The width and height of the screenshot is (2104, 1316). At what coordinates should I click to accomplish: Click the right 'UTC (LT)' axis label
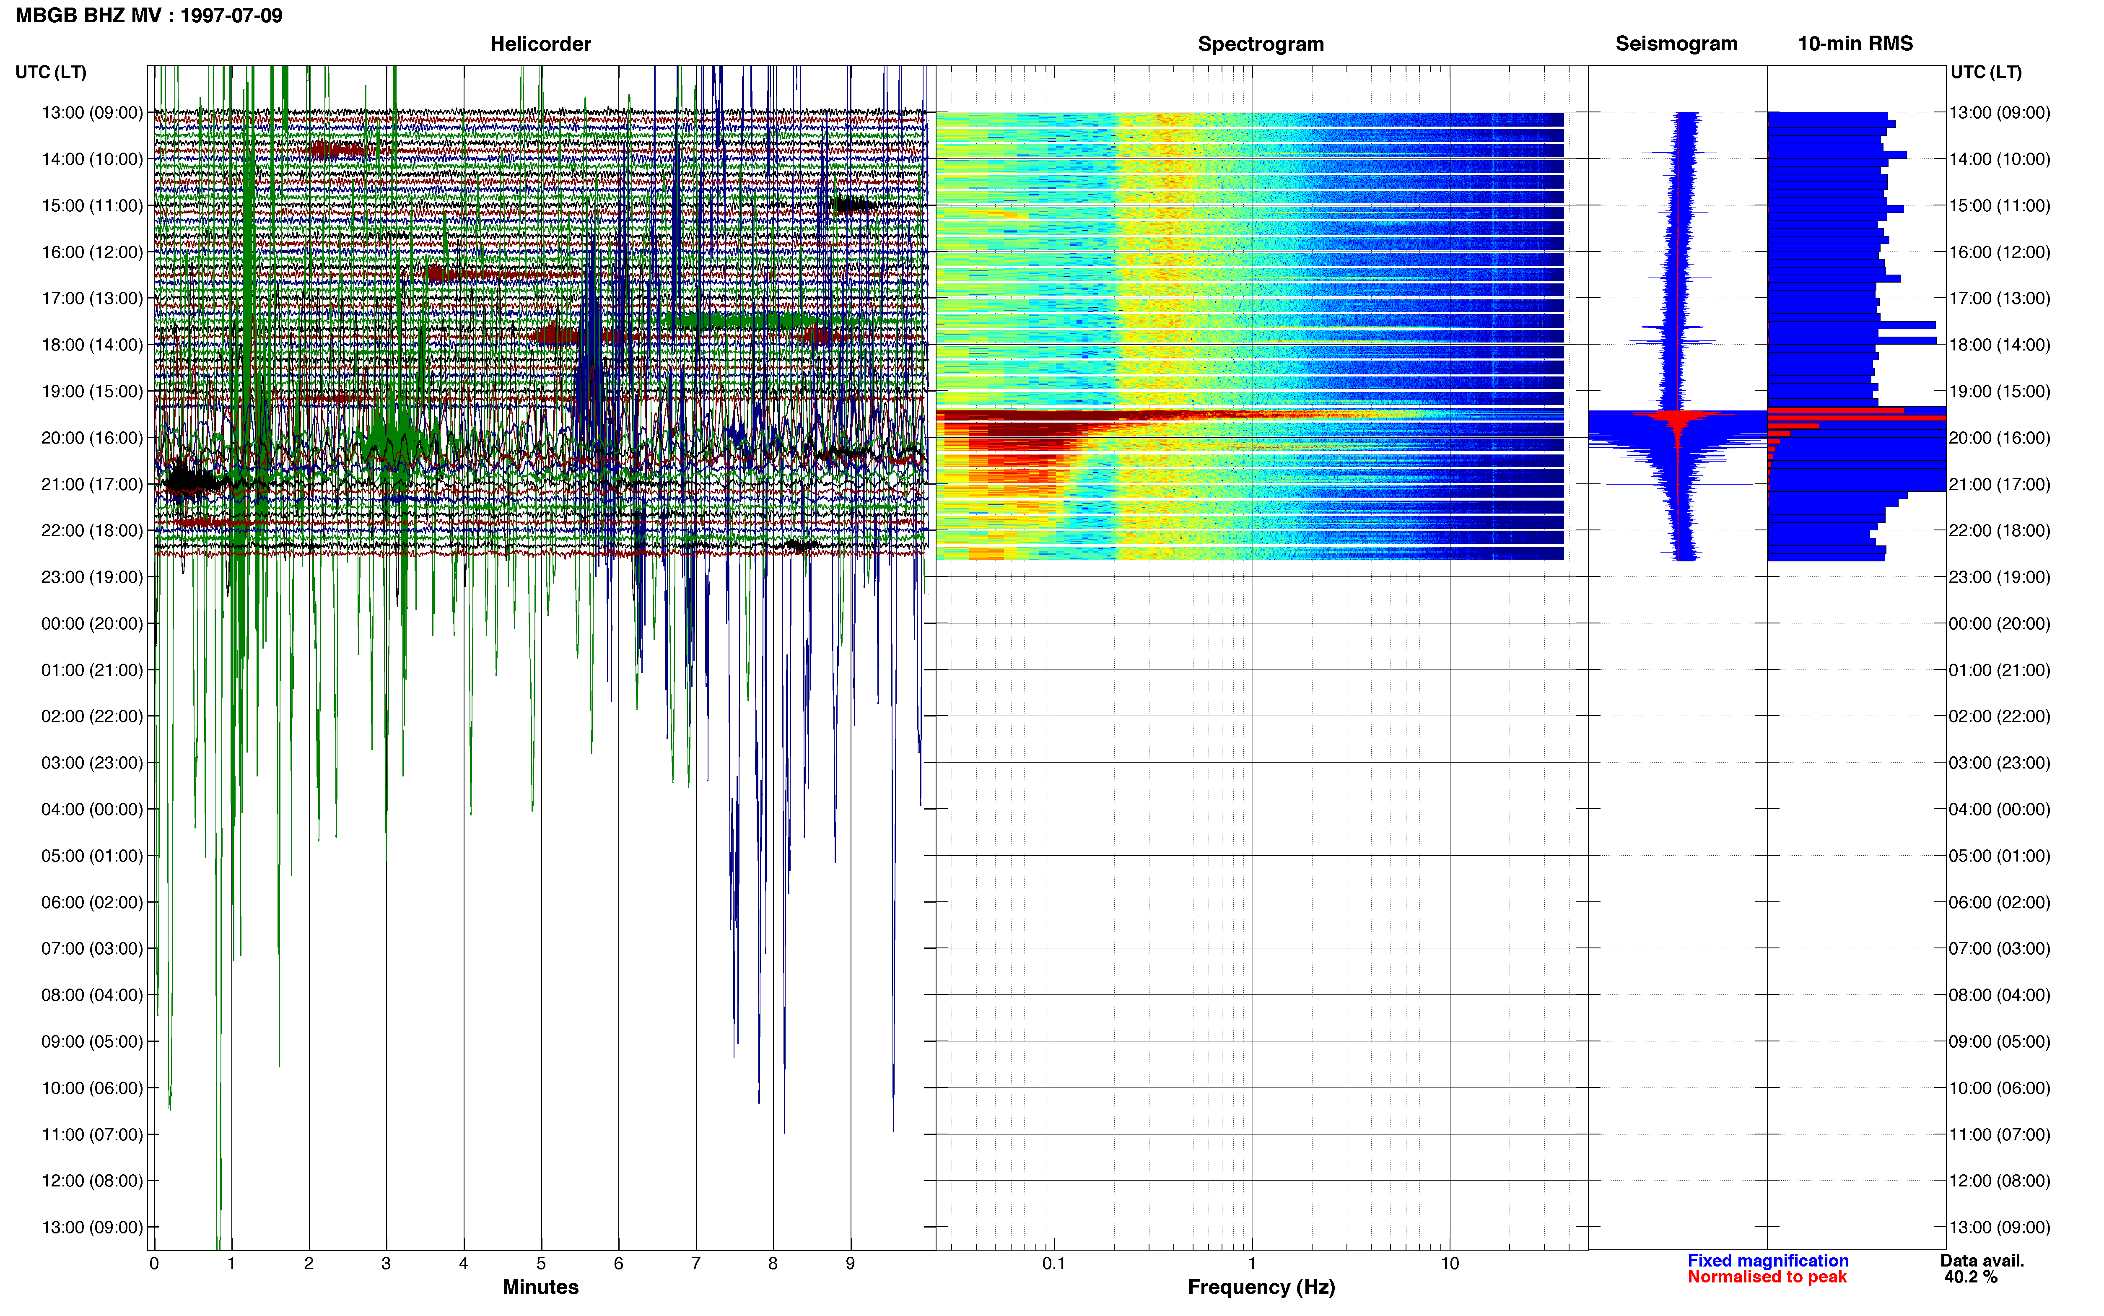click(1986, 72)
